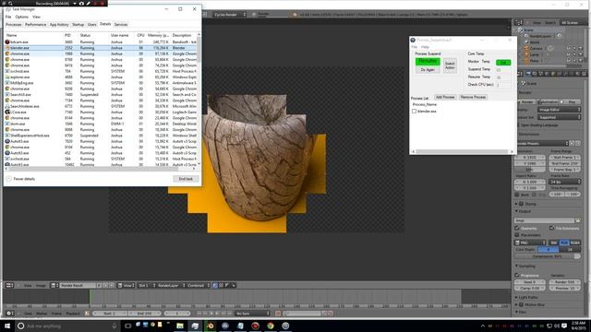Open the Image menu in Blender image editor
Screen dimensions: 591x332
click(41, 285)
